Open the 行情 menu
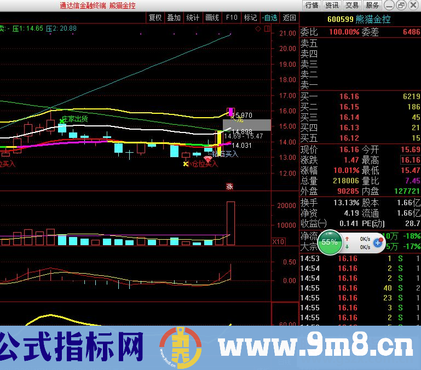The image size is (421, 370). 312,5
